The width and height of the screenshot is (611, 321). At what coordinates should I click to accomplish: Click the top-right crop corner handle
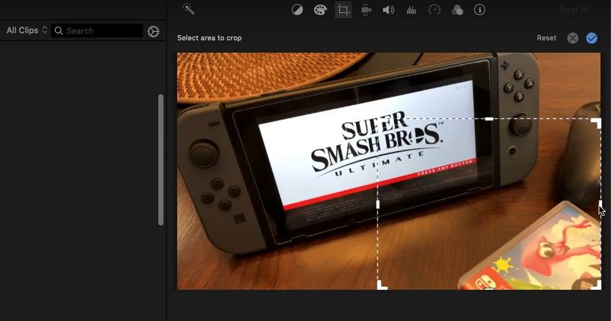tap(596, 123)
